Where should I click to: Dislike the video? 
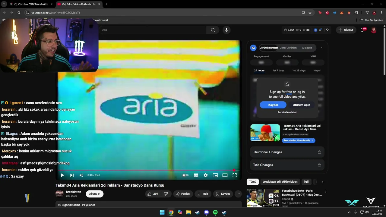click(166, 194)
